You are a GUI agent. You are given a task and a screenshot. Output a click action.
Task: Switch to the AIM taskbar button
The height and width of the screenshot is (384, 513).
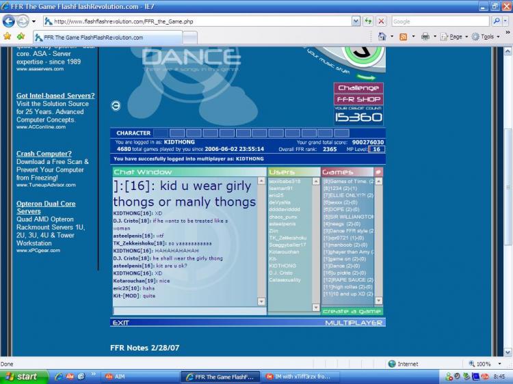click(x=139, y=376)
